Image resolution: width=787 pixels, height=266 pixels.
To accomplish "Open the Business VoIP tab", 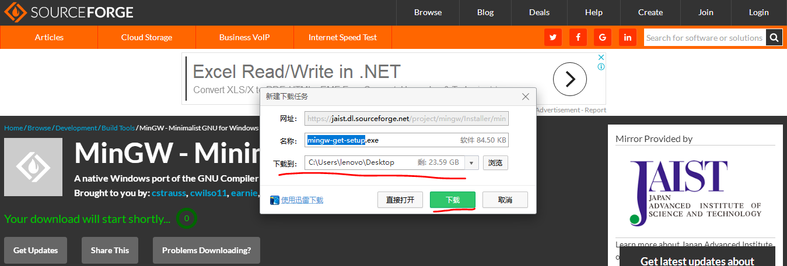I will click(x=244, y=37).
